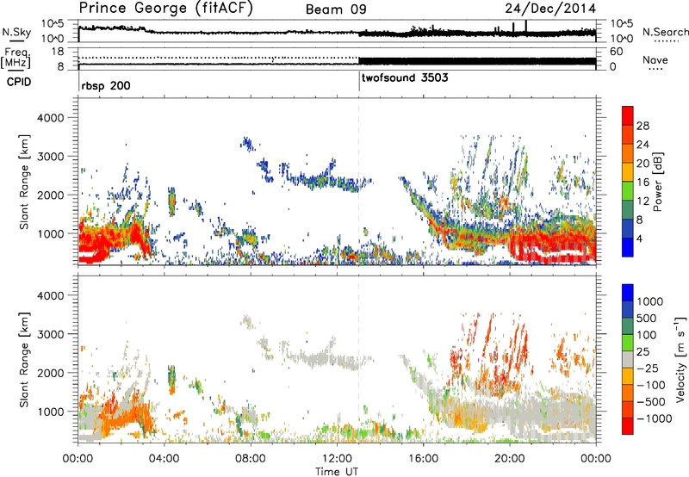Click the 4000 km tick on power panel
The height and width of the screenshot is (477, 689).
[50, 118]
